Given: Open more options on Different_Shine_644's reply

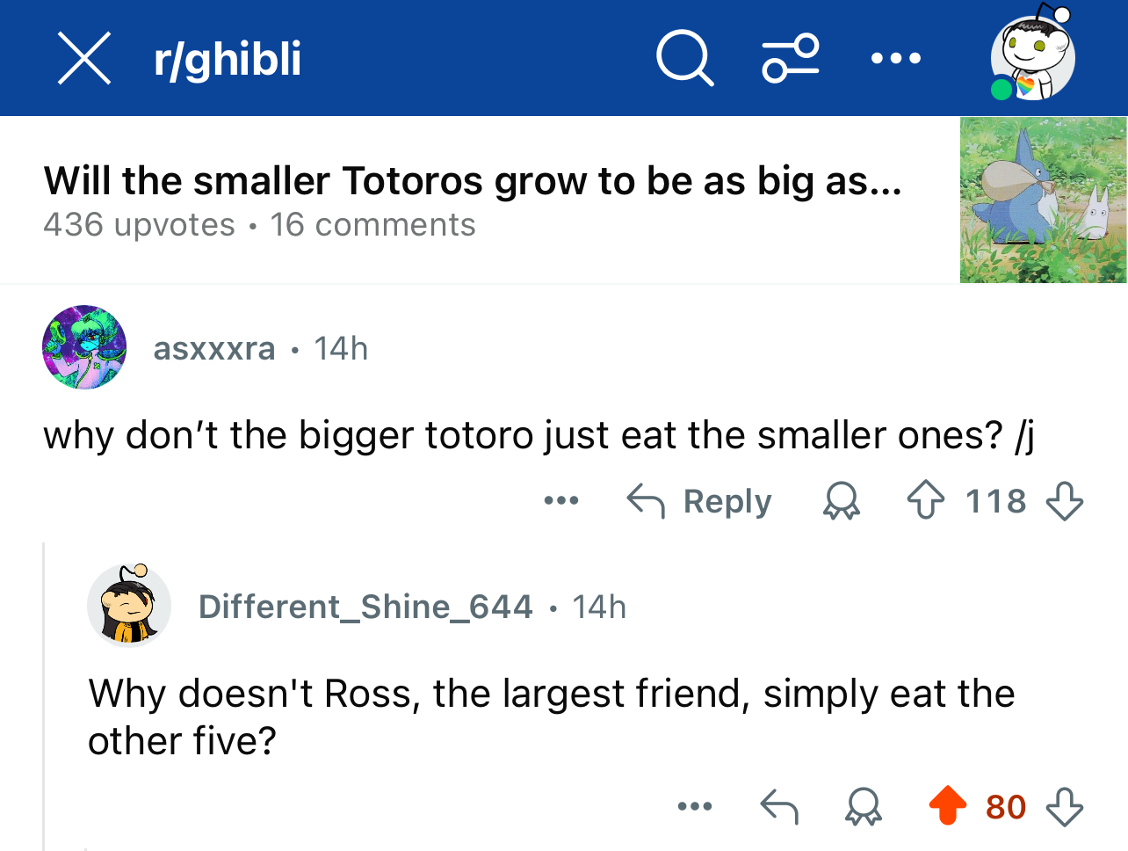Looking at the screenshot, I should [x=695, y=806].
